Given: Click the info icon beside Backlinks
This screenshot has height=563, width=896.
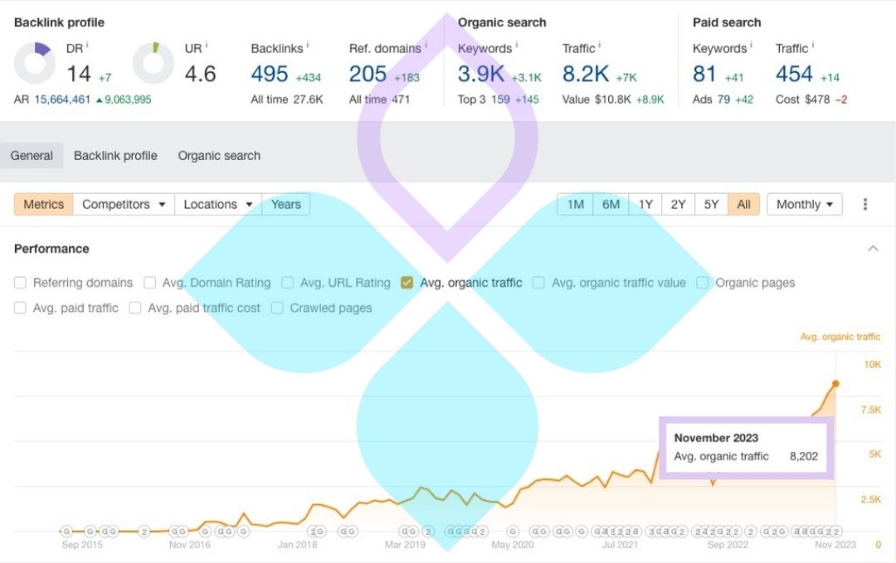Looking at the screenshot, I should click(x=307, y=46).
